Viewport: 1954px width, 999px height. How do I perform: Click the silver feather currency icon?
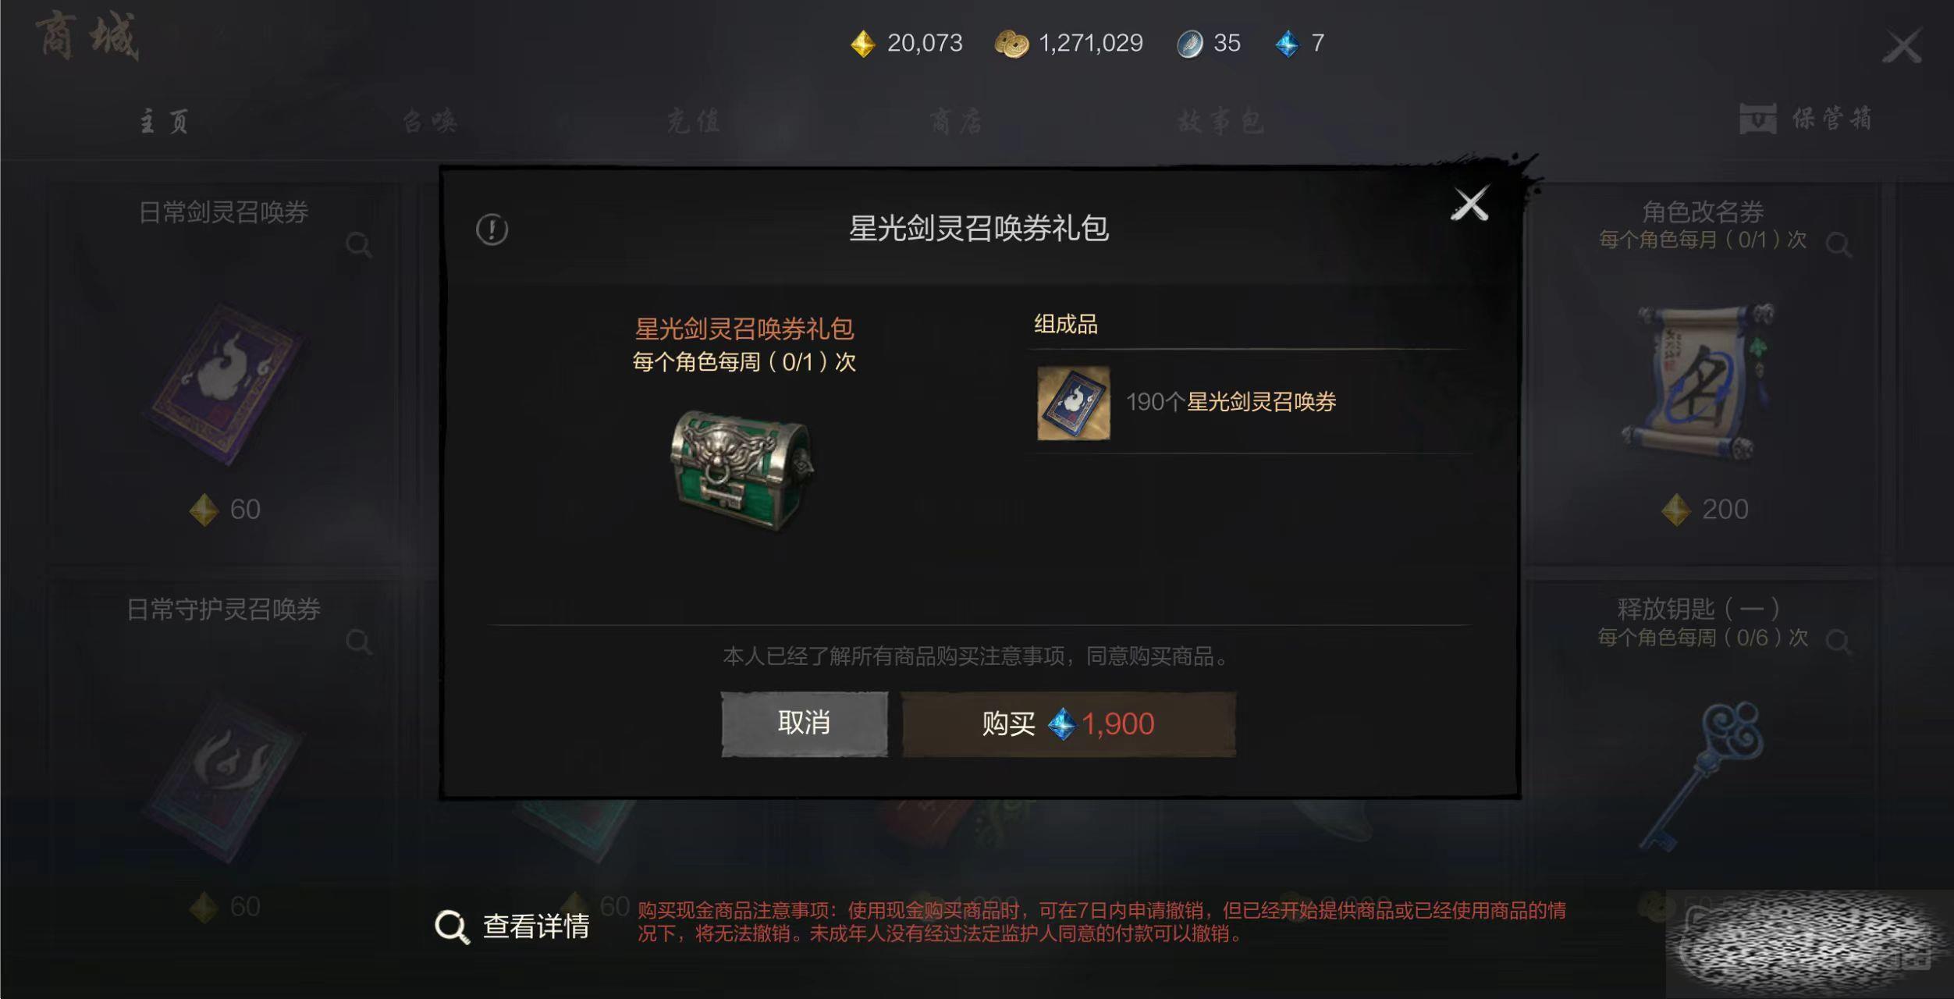pos(1190,44)
